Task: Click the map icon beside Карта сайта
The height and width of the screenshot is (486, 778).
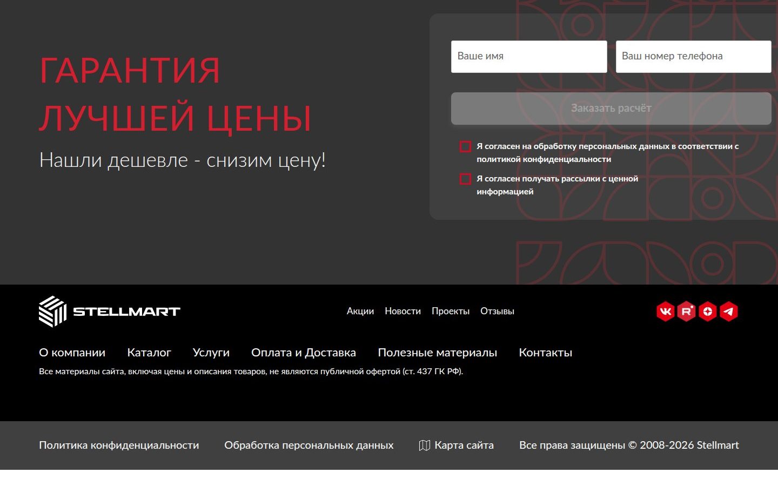Action: [x=425, y=446]
